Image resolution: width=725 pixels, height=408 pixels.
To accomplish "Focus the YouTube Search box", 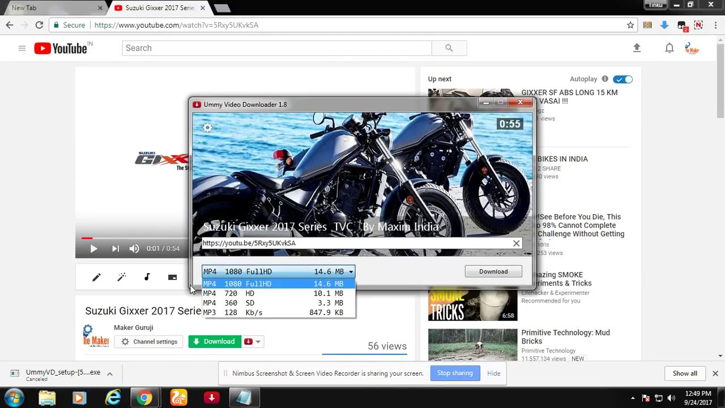I will 277,48.
